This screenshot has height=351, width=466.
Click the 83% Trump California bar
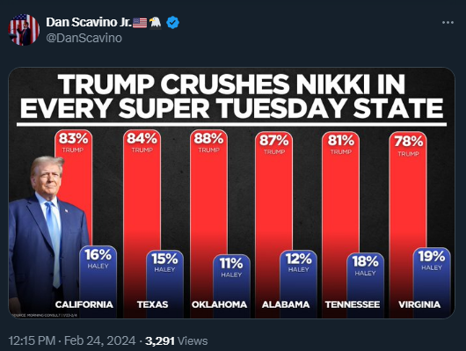coord(73,187)
